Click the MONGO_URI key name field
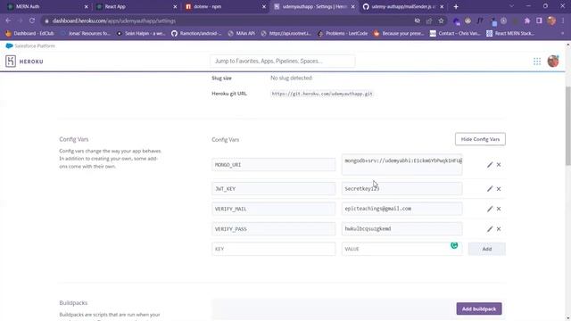Screen dimensions: 571x321 (274, 164)
